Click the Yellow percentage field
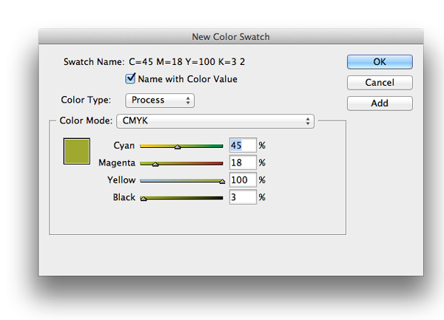The image size is (444, 320). pyautogui.click(x=243, y=180)
